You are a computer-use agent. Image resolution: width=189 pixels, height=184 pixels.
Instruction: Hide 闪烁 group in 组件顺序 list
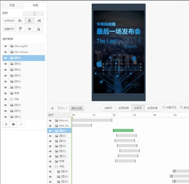[x=5, y=99]
